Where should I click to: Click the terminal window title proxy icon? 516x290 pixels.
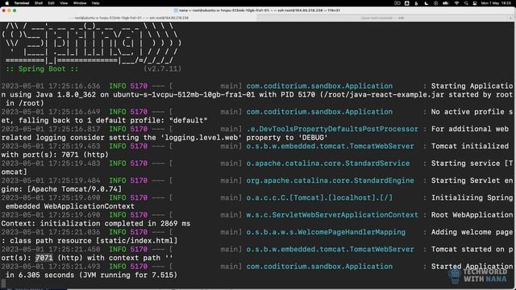[x=176, y=10]
